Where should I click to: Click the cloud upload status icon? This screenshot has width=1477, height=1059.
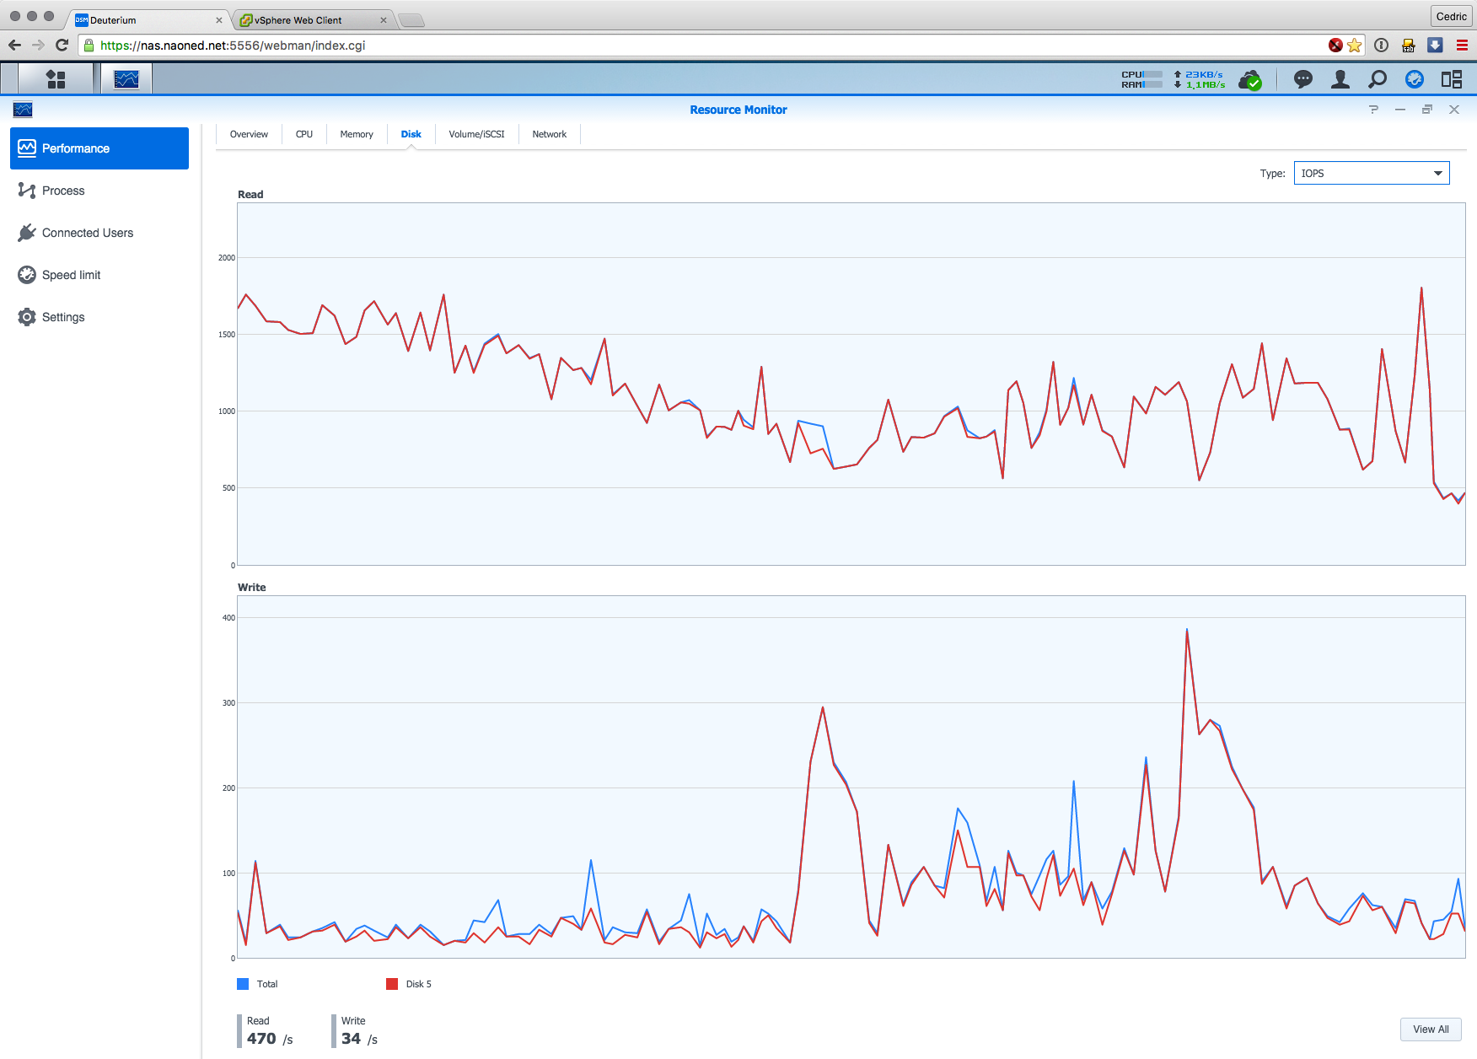coord(1249,80)
